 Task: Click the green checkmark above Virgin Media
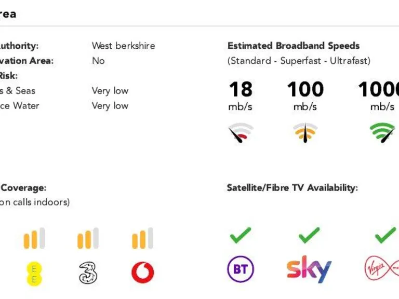(x=385, y=235)
